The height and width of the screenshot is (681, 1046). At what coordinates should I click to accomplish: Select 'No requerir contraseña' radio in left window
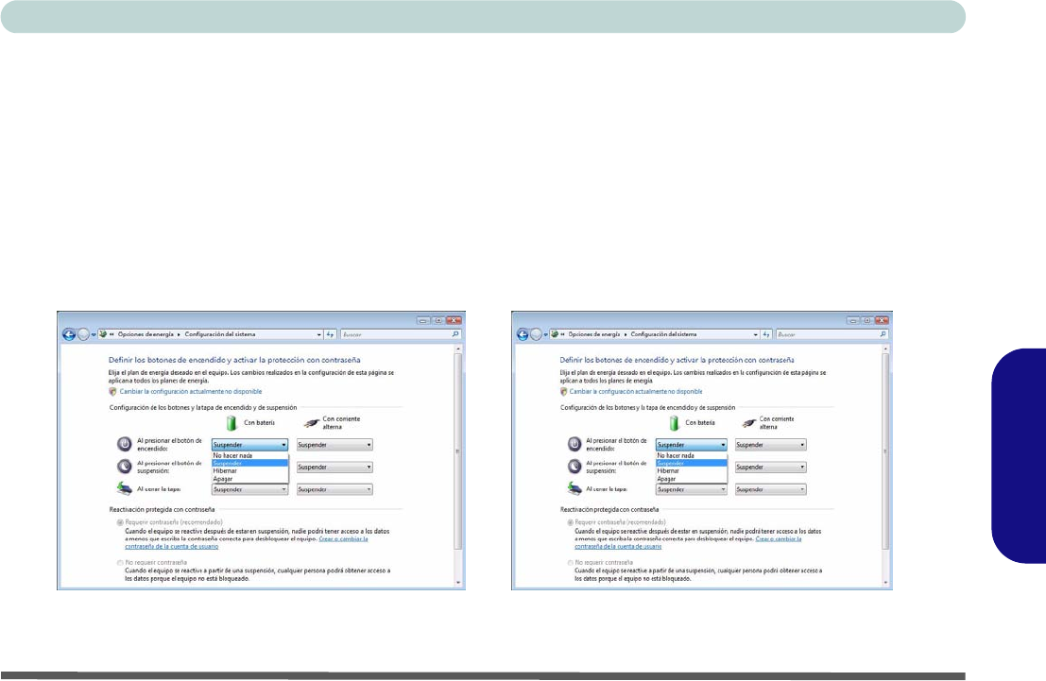coord(120,563)
